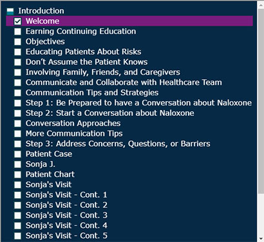
Task: Click the vertical scrollbar thumb
Action: pos(261,102)
